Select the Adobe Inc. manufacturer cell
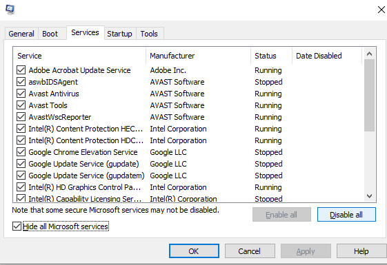Image resolution: width=387 pixels, height=265 pixels. 168,70
